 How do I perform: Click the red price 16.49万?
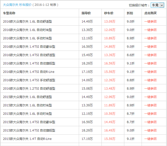pyautogui.click(x=110, y=130)
